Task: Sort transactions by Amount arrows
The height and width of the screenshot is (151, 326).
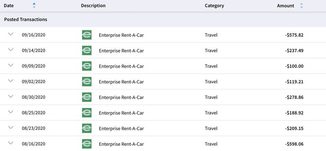Action: coord(302,6)
